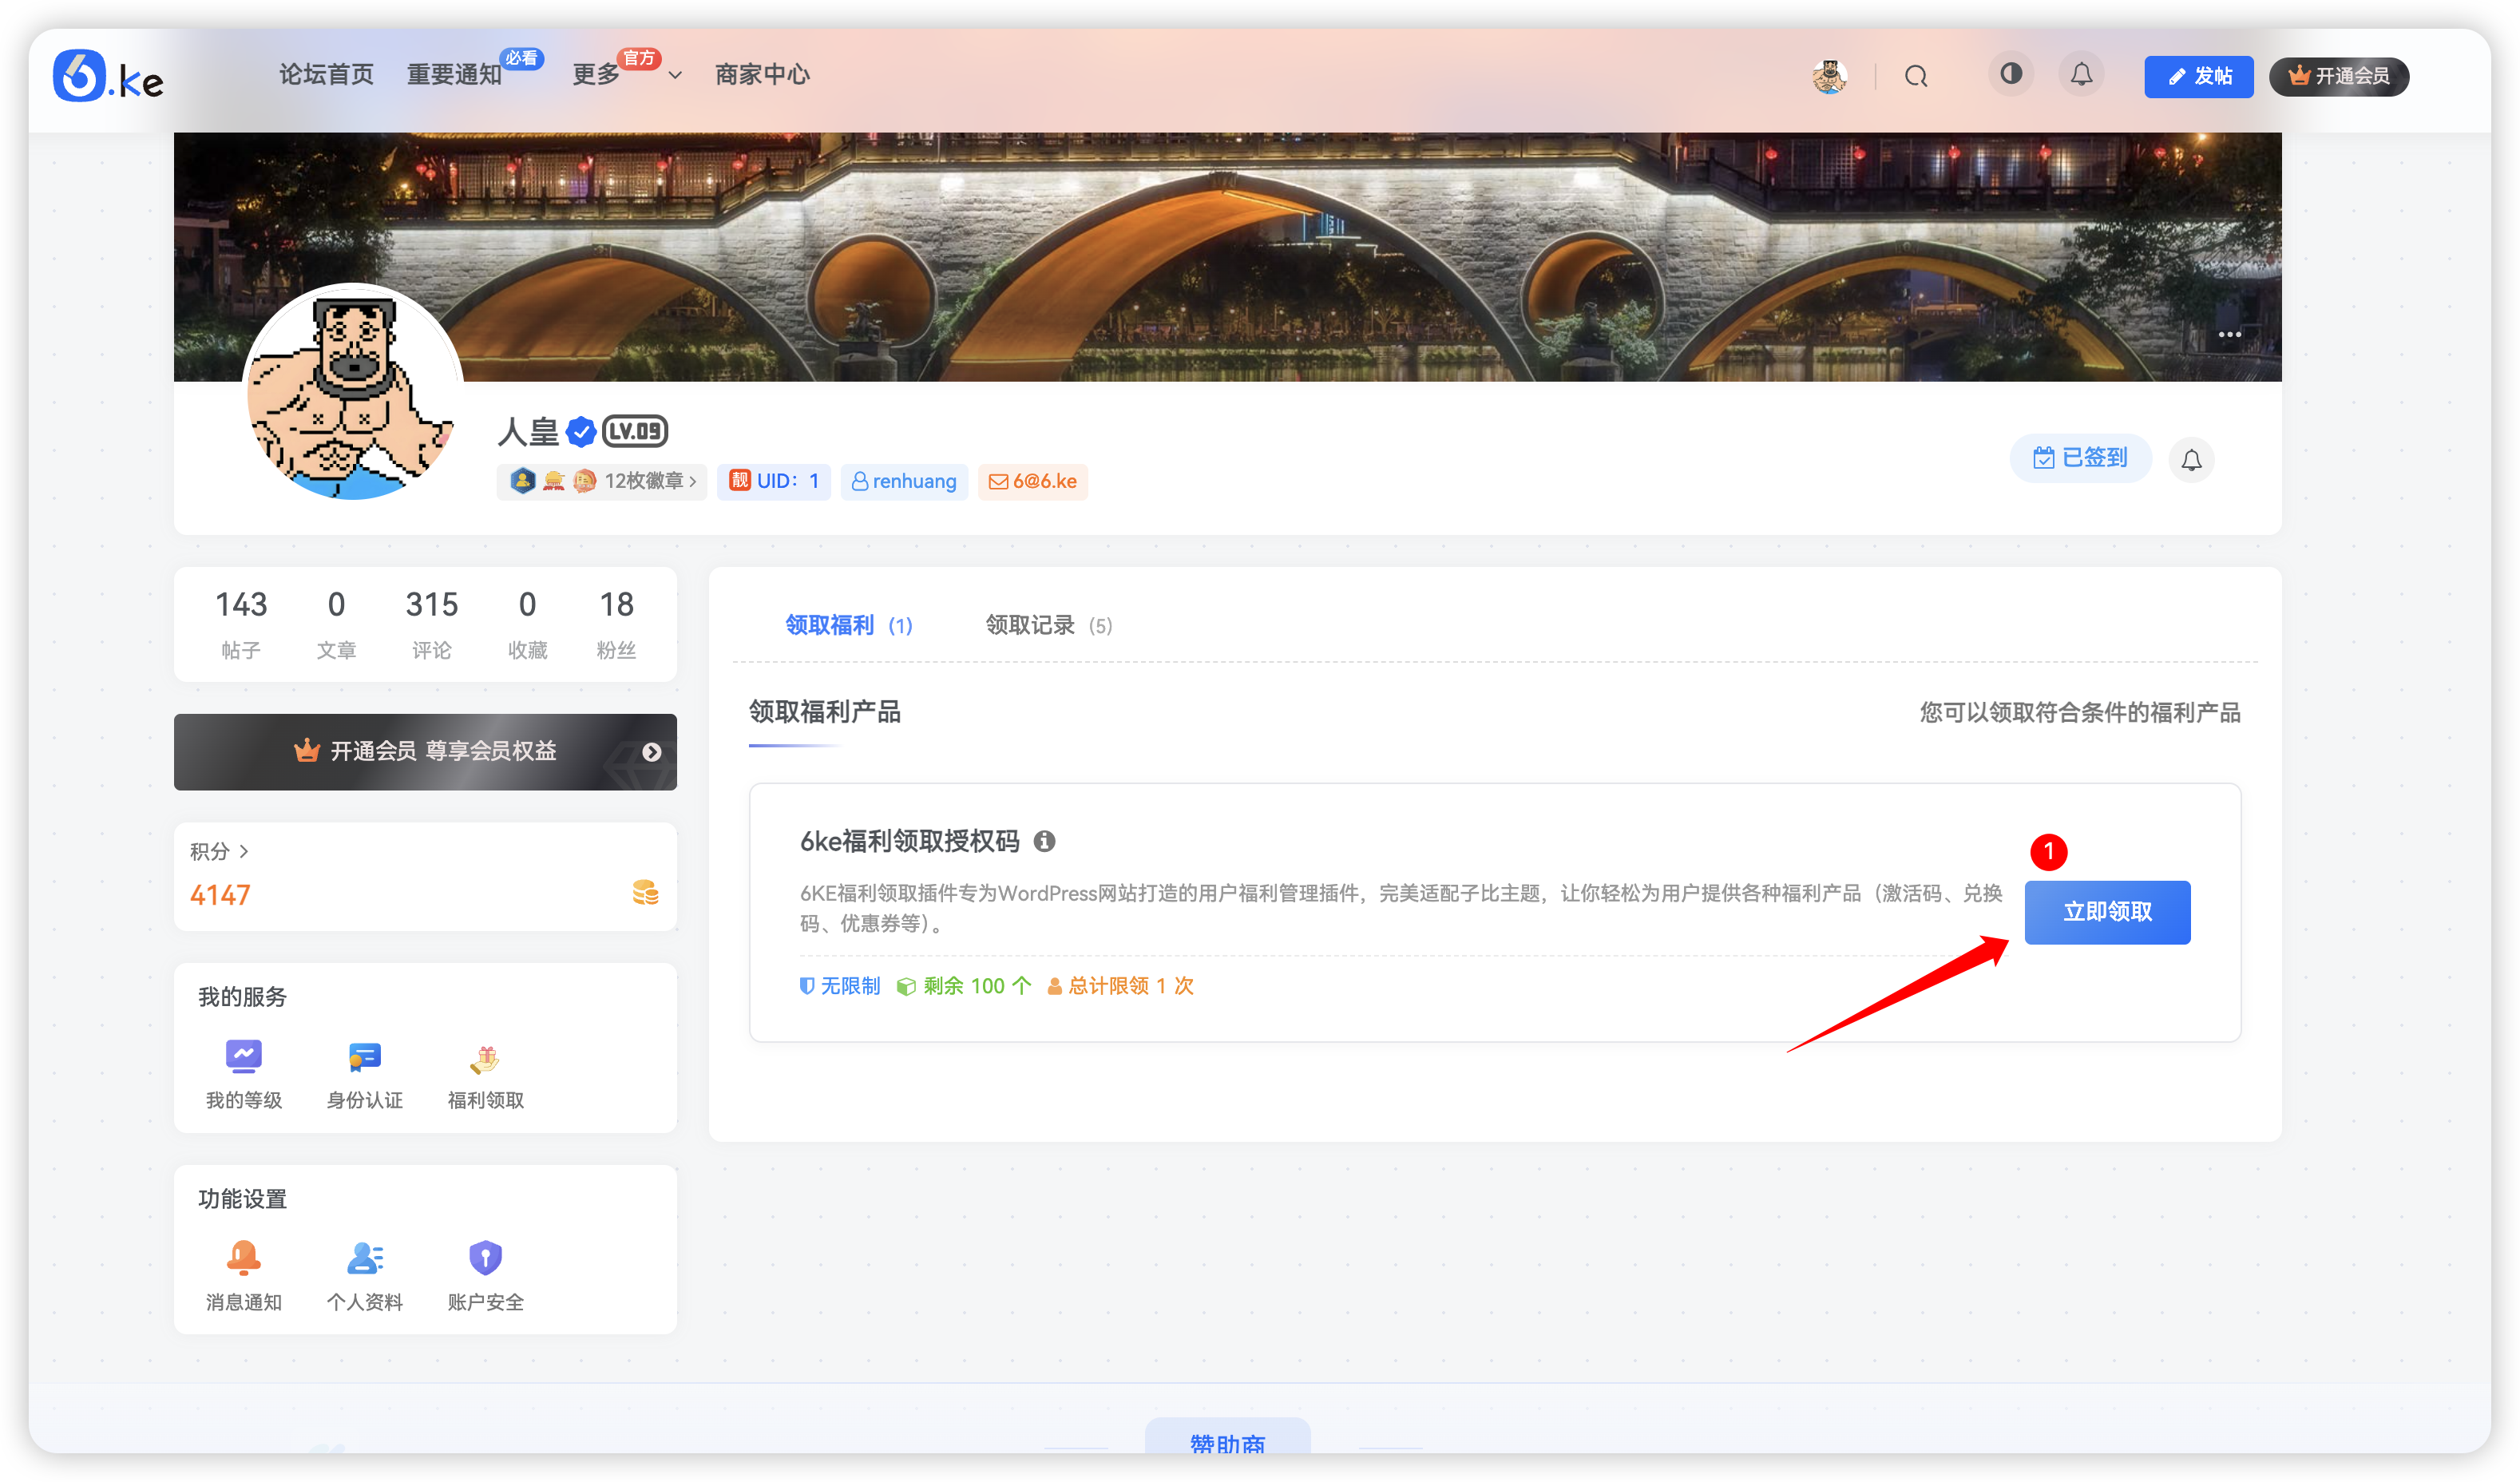This screenshot has height=1482, width=2520.
Task: Click the 立即领取 claim button
Action: 2107,912
